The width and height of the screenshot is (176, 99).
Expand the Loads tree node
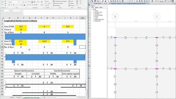pyautogui.click(x=94, y=18)
